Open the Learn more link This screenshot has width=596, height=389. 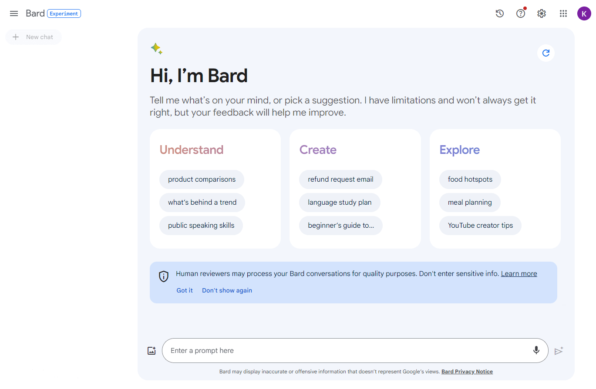[x=519, y=274]
